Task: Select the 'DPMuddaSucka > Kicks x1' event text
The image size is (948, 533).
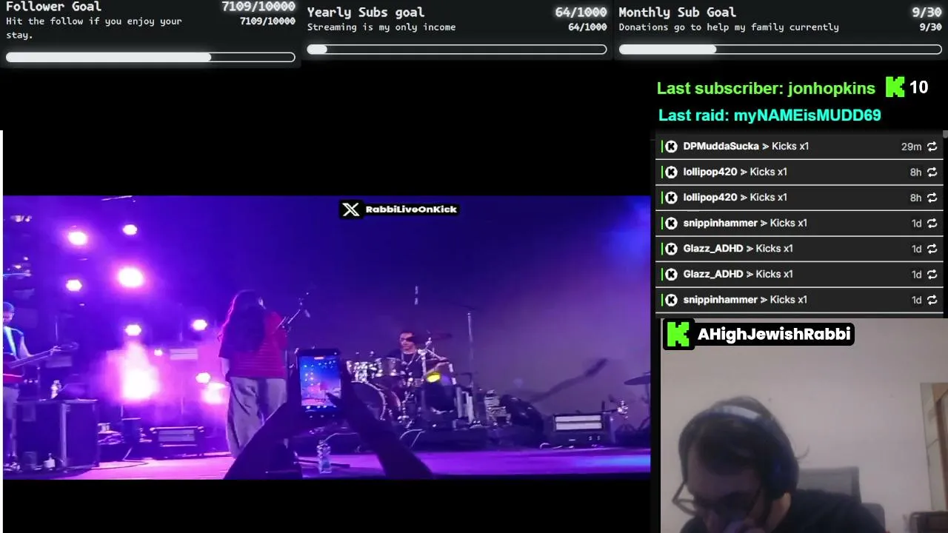Action: (x=746, y=147)
